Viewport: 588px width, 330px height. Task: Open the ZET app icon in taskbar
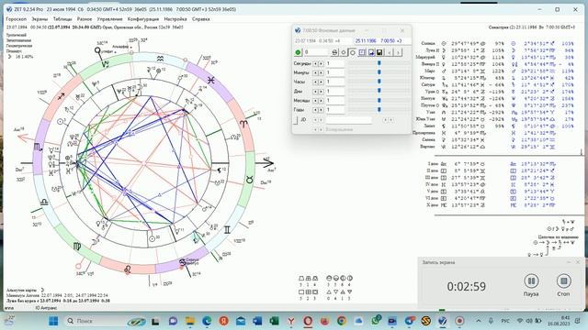point(443,321)
